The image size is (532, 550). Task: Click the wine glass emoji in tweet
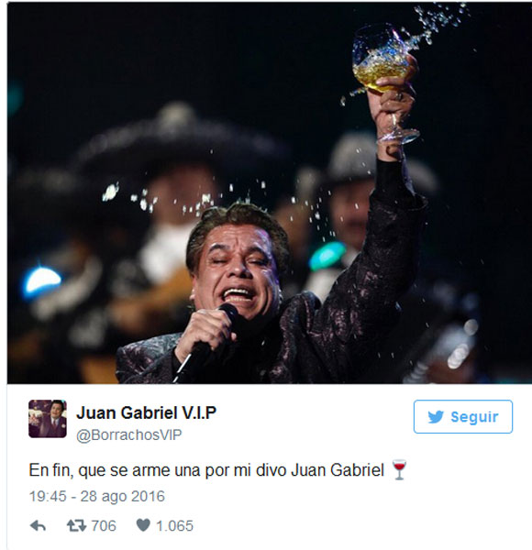[x=399, y=469]
